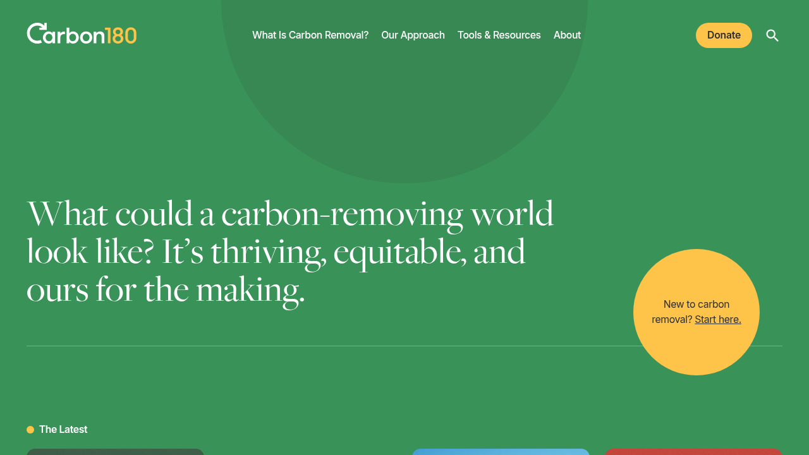Viewport: 809px width, 455px height.
Task: Click the hero headline text
Action: click(x=290, y=252)
